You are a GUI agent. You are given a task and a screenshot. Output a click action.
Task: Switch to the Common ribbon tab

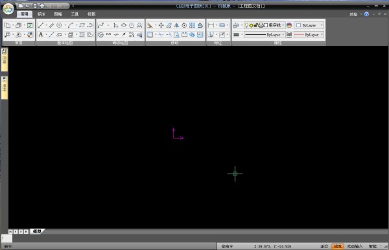coord(25,14)
